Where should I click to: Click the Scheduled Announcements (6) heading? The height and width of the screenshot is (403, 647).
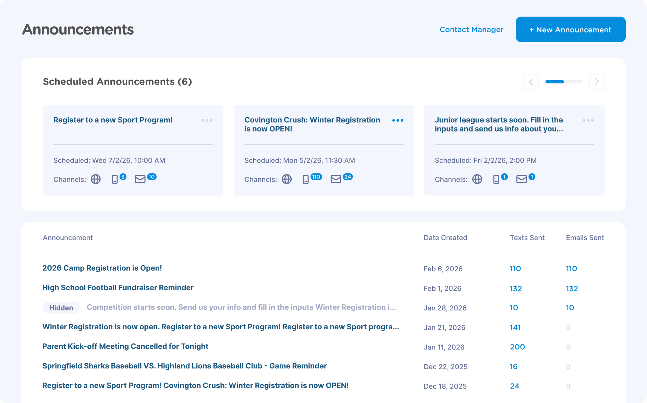[x=118, y=82]
